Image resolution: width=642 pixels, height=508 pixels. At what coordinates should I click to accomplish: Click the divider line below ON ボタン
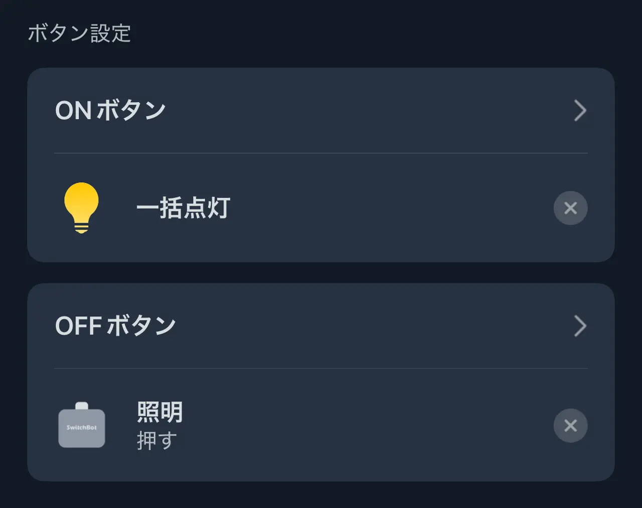point(321,153)
